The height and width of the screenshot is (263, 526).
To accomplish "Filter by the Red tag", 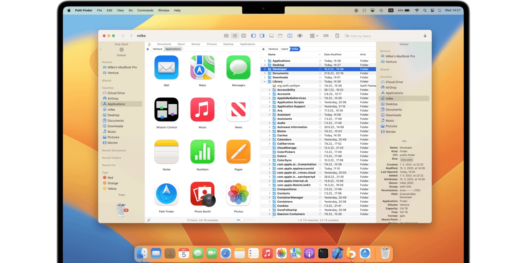I will [108, 178].
